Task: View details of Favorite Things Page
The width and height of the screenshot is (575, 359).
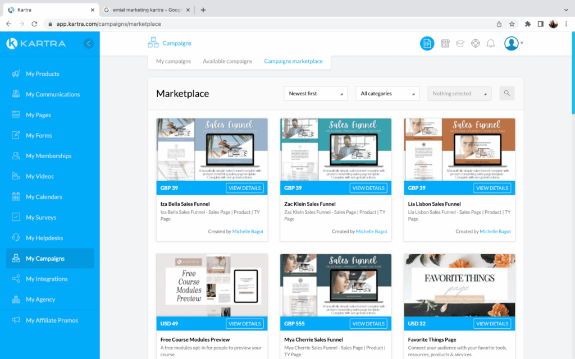Action: (x=492, y=324)
